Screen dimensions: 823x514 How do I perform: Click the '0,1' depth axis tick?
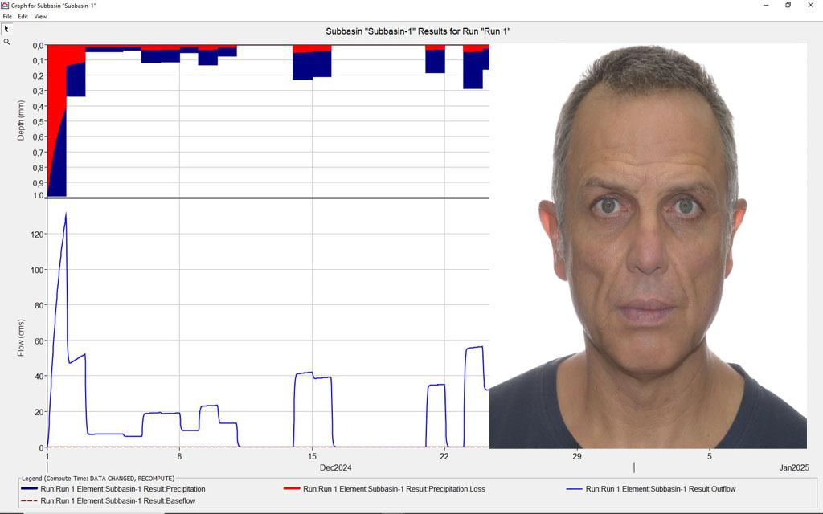click(39, 61)
